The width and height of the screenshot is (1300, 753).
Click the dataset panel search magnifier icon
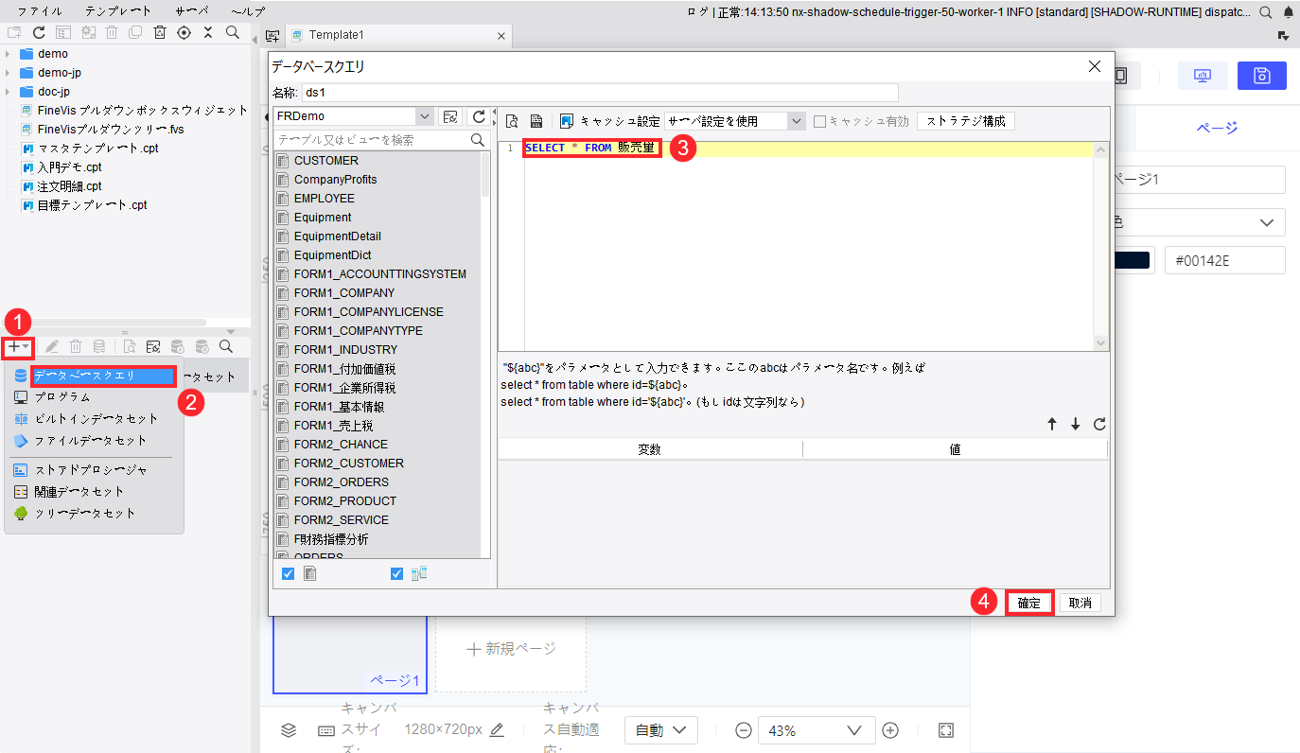coord(226,346)
